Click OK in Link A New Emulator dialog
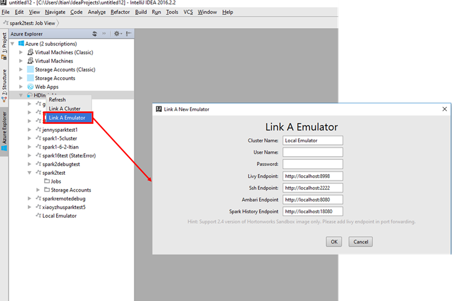This screenshot has height=301, width=452. pyautogui.click(x=334, y=242)
